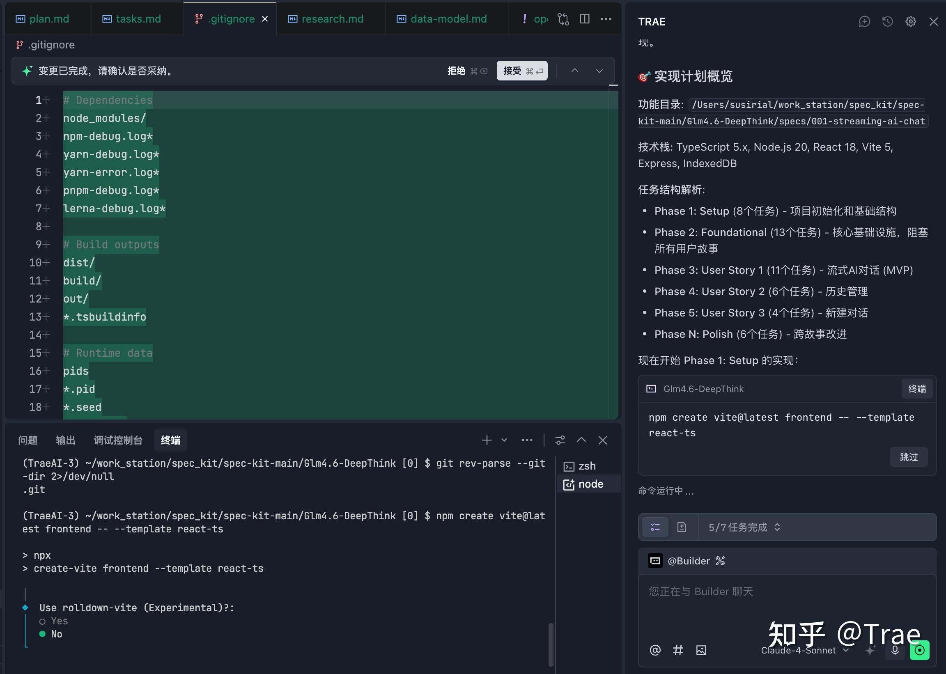This screenshot has width=946, height=674.
Task: Start voice input with the microphone icon
Action: pyautogui.click(x=895, y=650)
